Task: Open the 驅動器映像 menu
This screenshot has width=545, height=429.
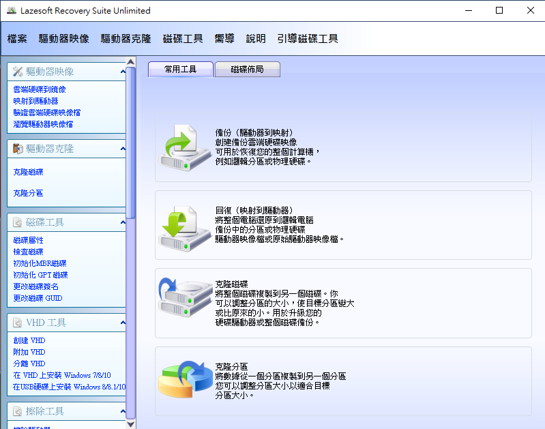Action: tap(64, 39)
